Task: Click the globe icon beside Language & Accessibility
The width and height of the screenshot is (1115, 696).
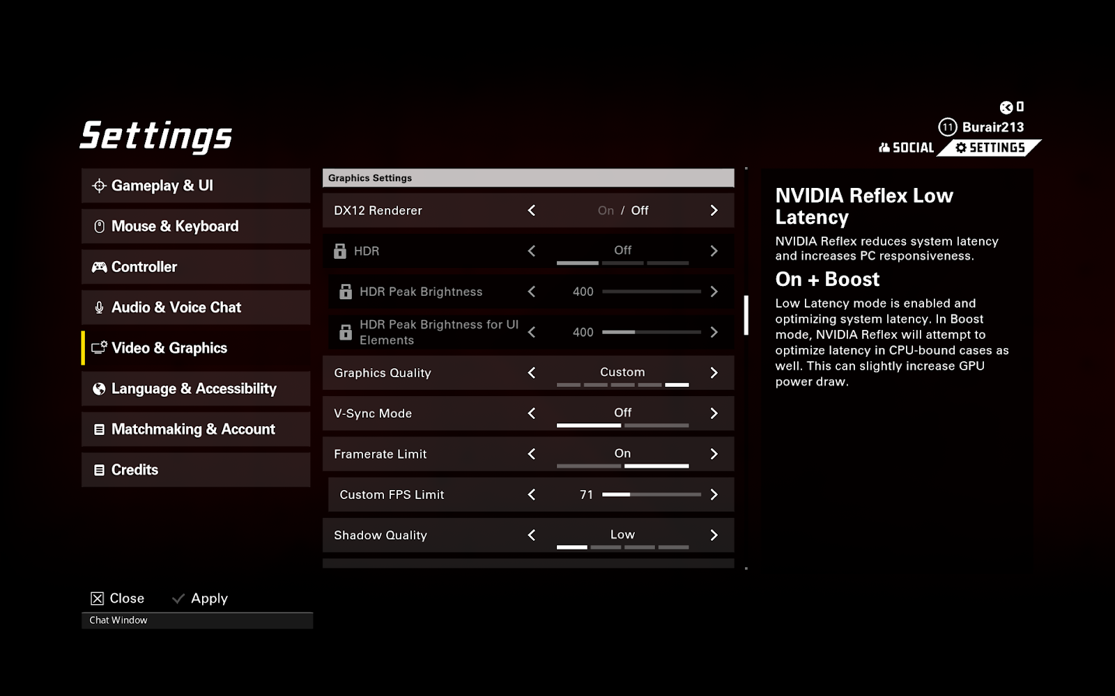Action: click(99, 388)
